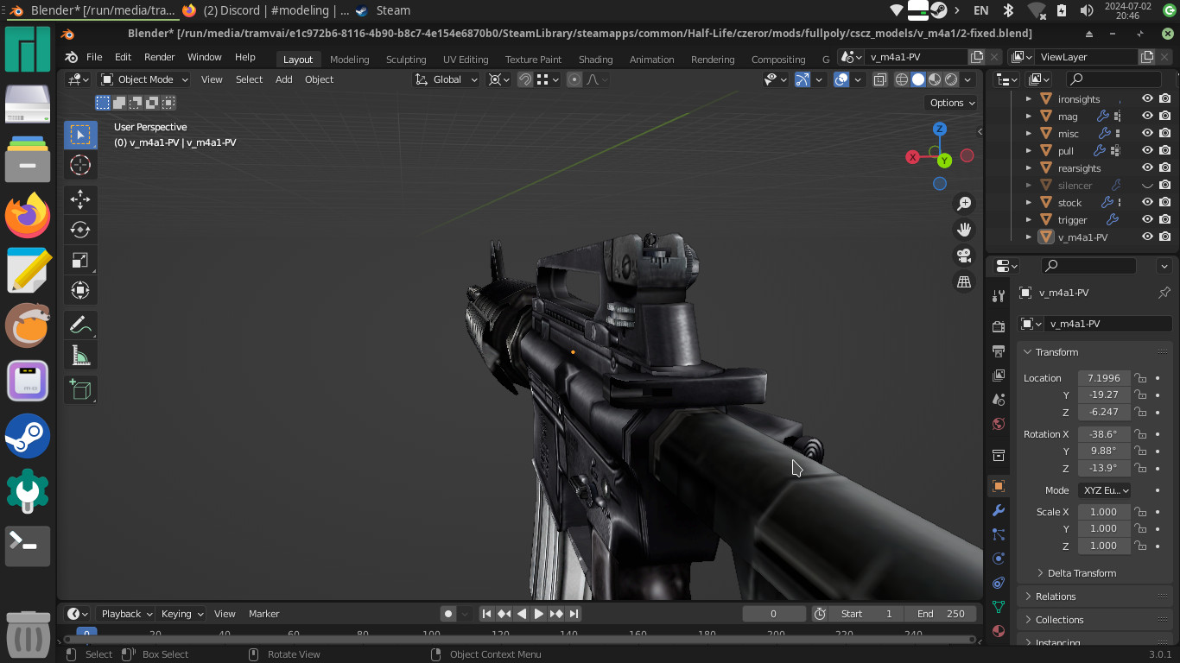Screen dimensions: 1180x663
Task: Open the Rendering menu in the top bar
Action: pyautogui.click(x=713, y=60)
